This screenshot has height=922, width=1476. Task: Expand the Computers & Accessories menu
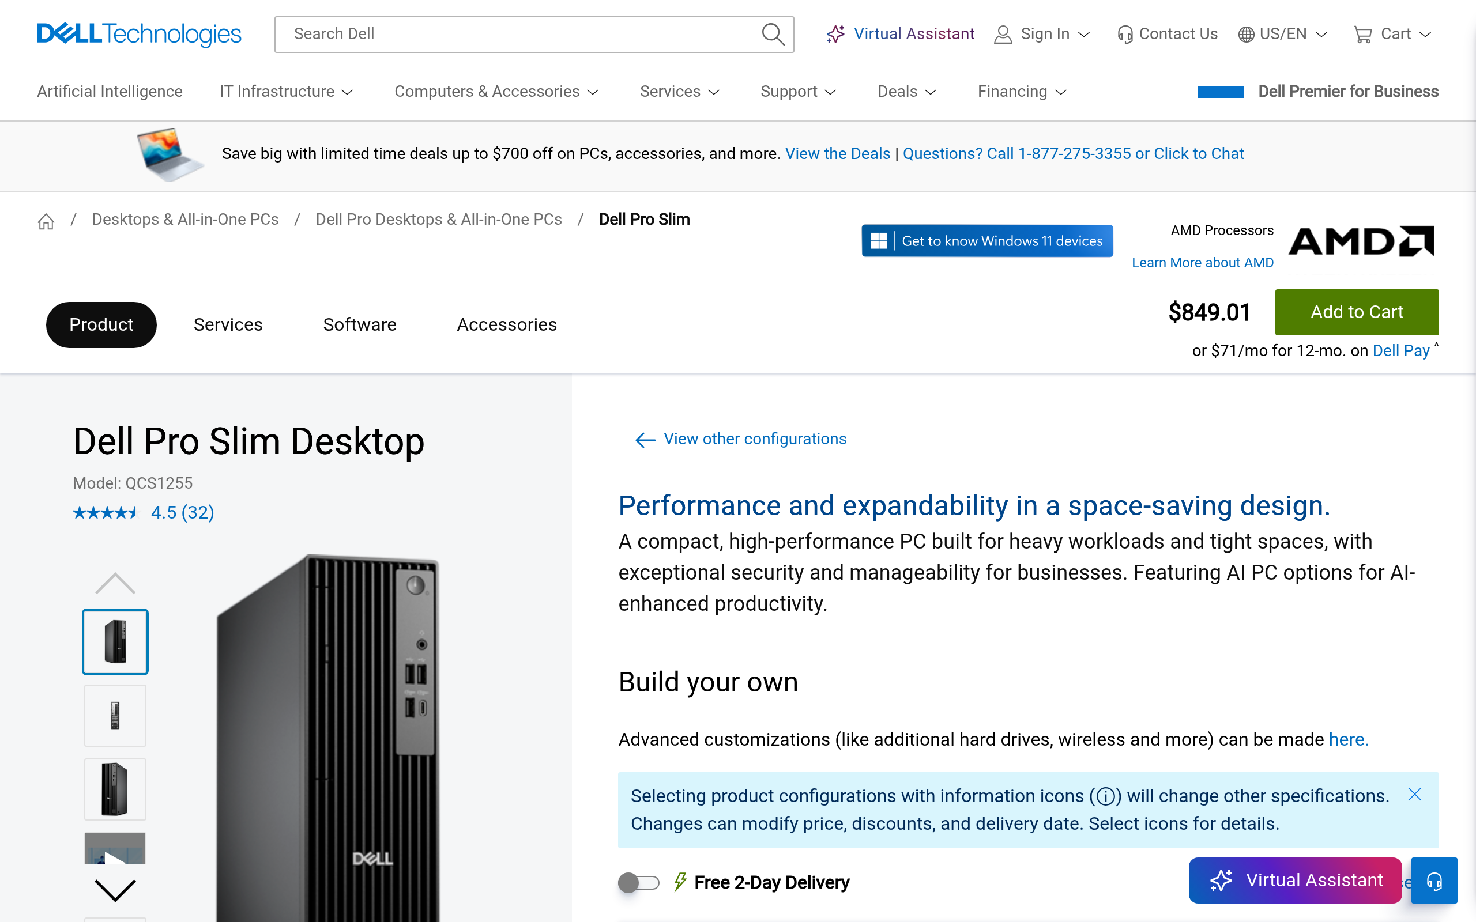[496, 92]
